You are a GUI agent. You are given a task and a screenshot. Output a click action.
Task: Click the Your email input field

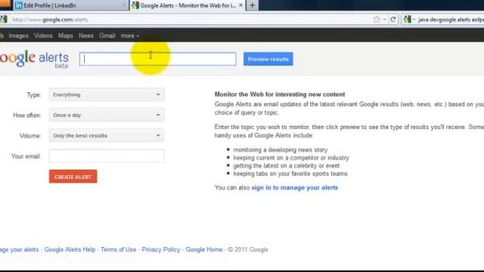coord(107,156)
